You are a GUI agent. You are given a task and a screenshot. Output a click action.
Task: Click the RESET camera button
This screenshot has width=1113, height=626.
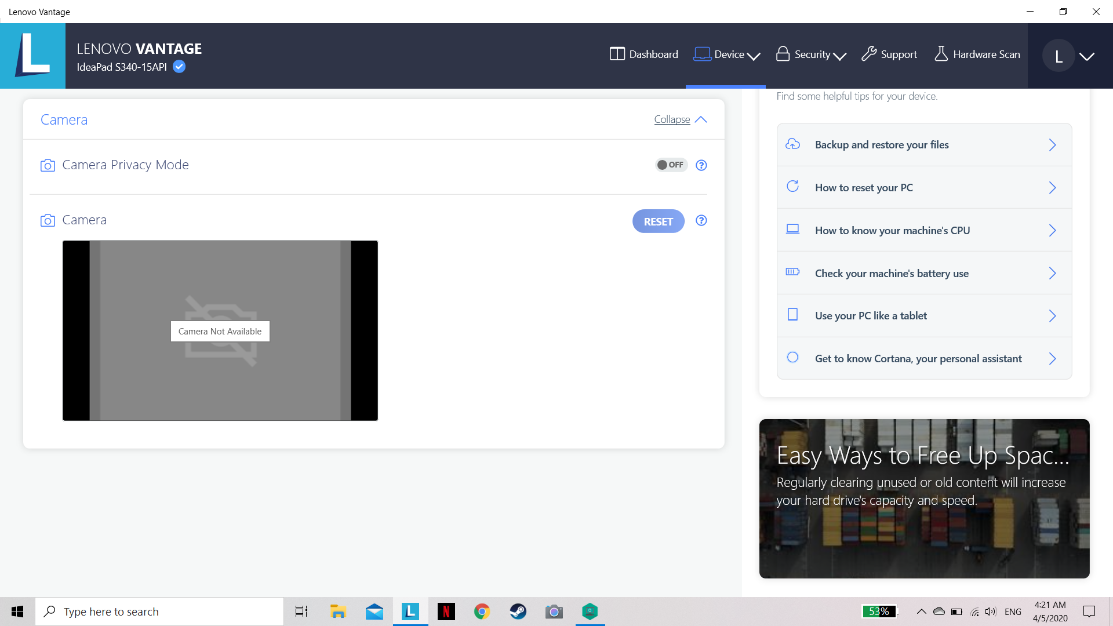[x=659, y=221]
